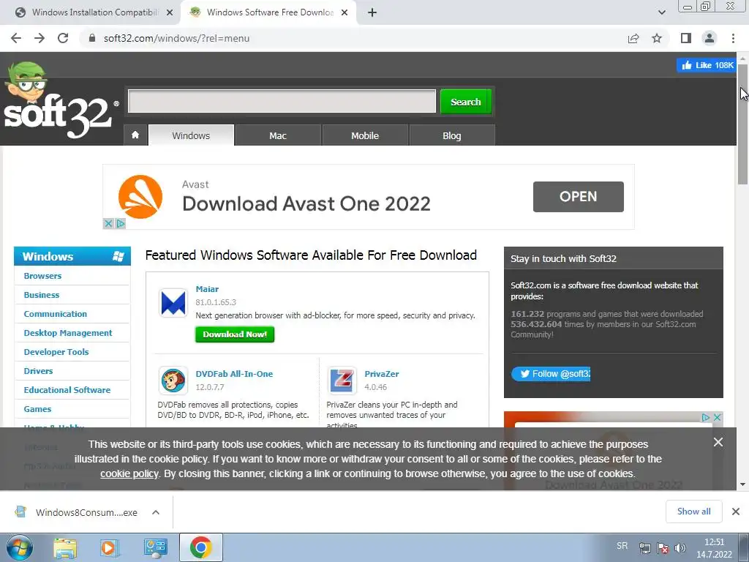Click Download Now for Maiar
The image size is (749, 562).
pyautogui.click(x=235, y=334)
